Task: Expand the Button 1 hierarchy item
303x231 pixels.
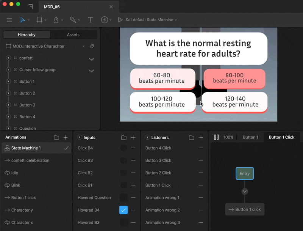Action: click(9, 82)
